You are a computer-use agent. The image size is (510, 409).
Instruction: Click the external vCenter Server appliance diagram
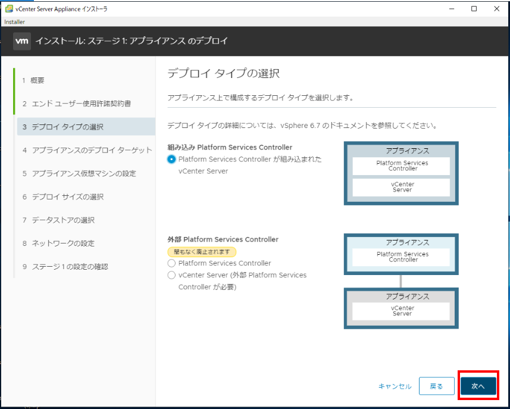[401, 308]
